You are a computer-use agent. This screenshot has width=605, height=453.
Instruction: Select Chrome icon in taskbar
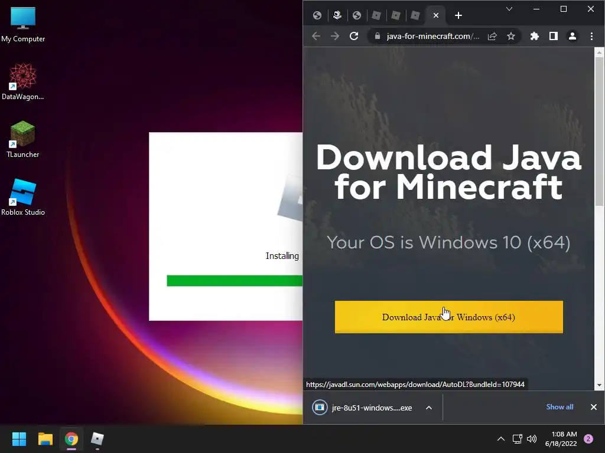pyautogui.click(x=71, y=439)
